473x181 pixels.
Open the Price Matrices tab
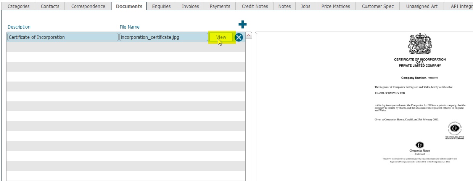coord(336,6)
